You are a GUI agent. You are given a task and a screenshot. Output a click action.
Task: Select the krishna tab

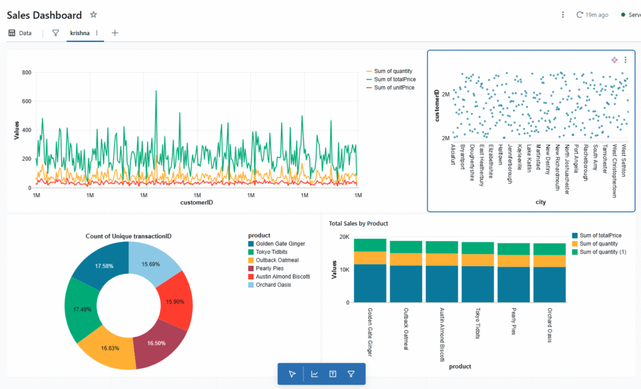tap(79, 33)
